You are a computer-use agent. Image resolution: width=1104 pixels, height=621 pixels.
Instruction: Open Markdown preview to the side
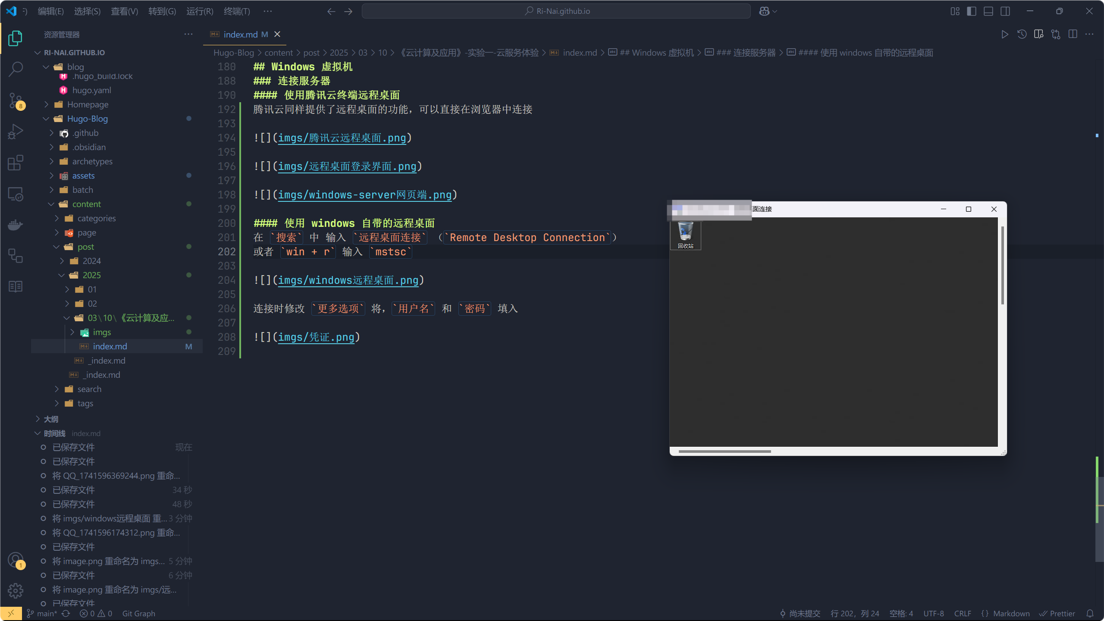pos(1038,34)
